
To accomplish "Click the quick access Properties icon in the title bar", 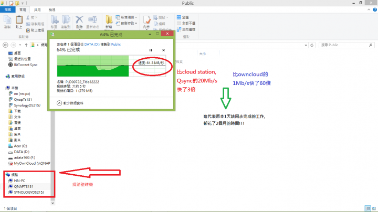I will [x=12, y=3].
